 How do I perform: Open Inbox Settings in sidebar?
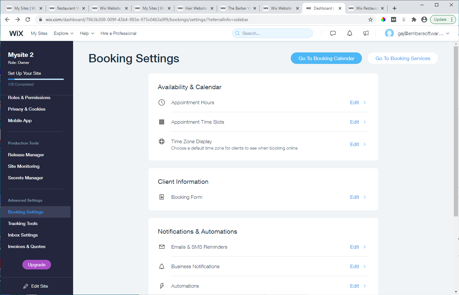coord(23,235)
